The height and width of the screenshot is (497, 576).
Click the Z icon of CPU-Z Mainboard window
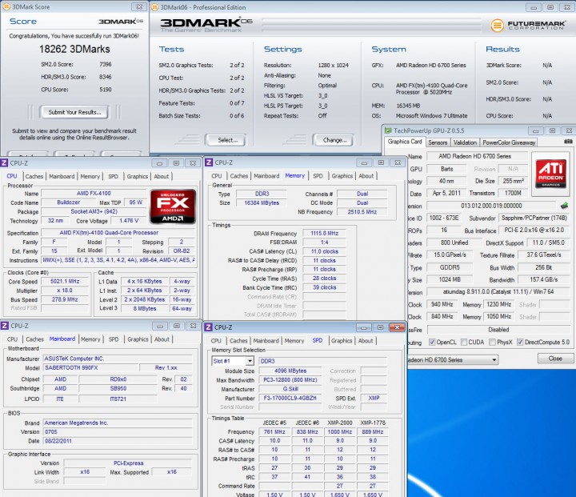coord(5,326)
